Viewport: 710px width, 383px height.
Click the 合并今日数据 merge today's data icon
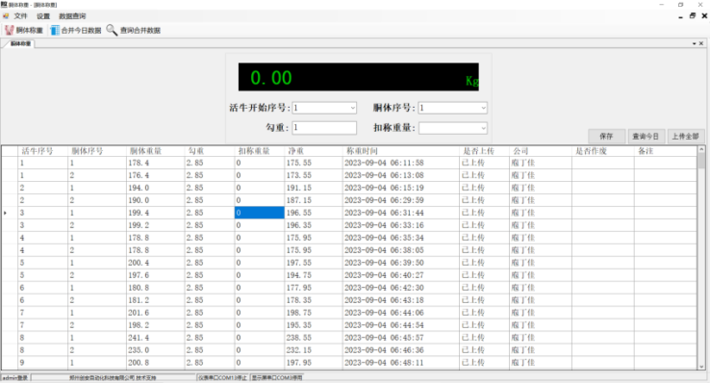(x=54, y=31)
